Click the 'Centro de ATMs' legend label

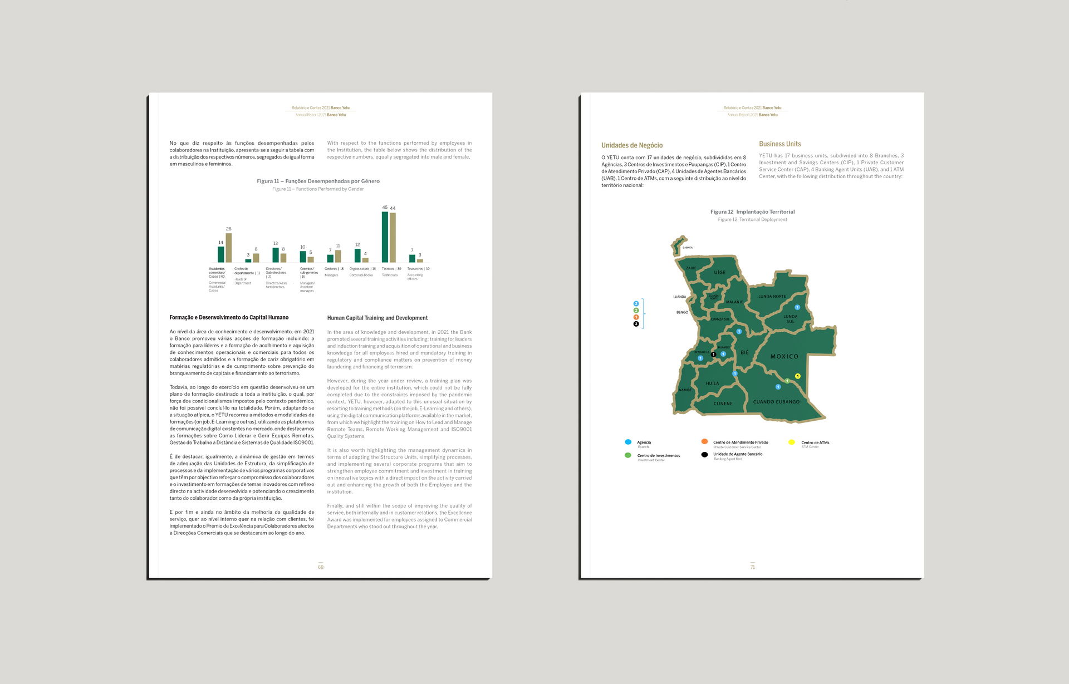[x=815, y=442]
